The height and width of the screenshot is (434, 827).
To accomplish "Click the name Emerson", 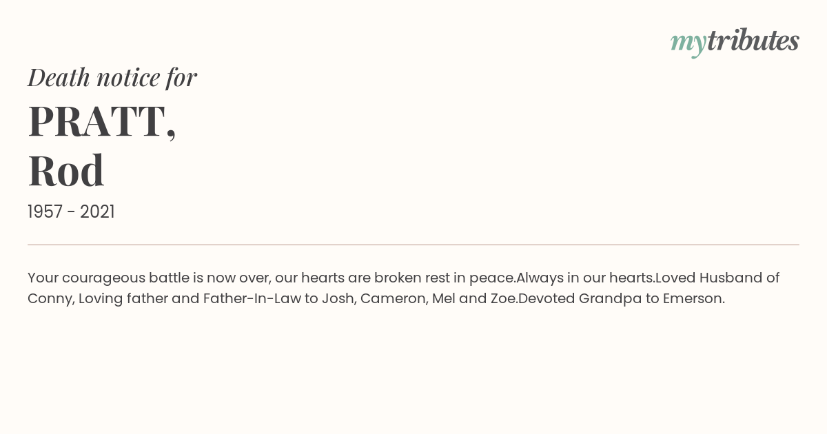I will pos(693,299).
